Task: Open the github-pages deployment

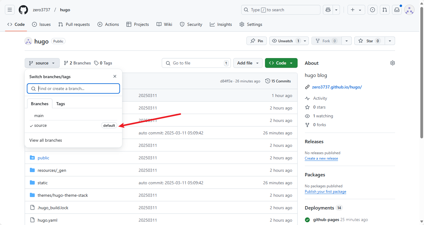Action: pyautogui.click(x=326, y=220)
